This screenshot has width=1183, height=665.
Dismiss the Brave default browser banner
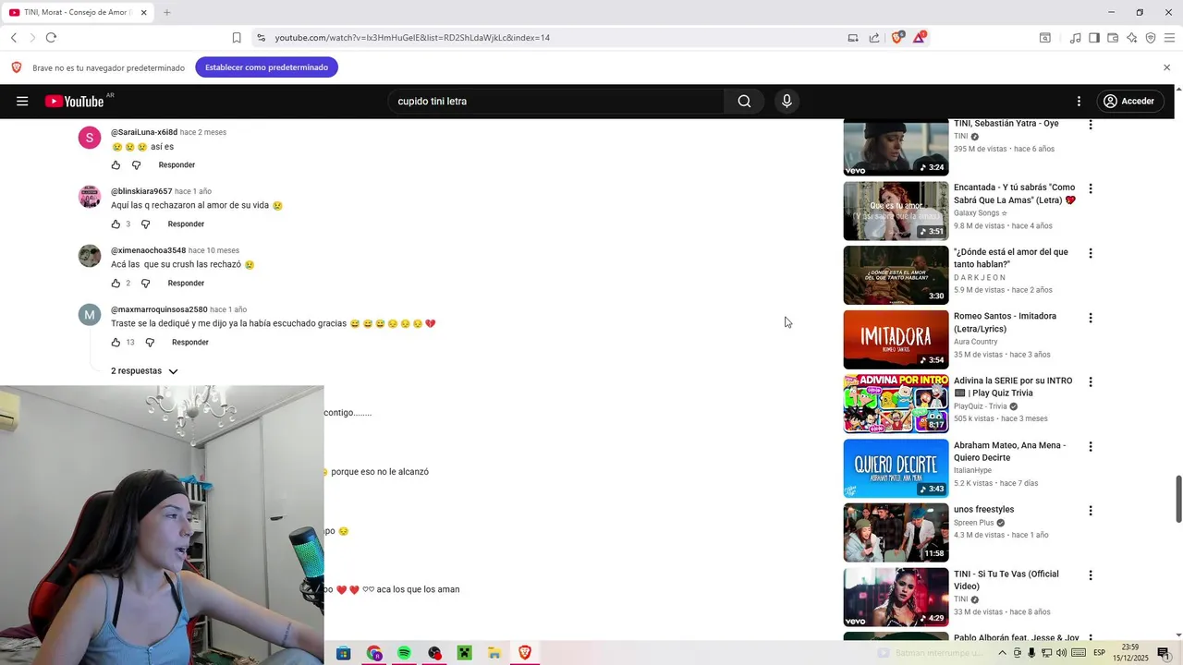coord(1166,67)
